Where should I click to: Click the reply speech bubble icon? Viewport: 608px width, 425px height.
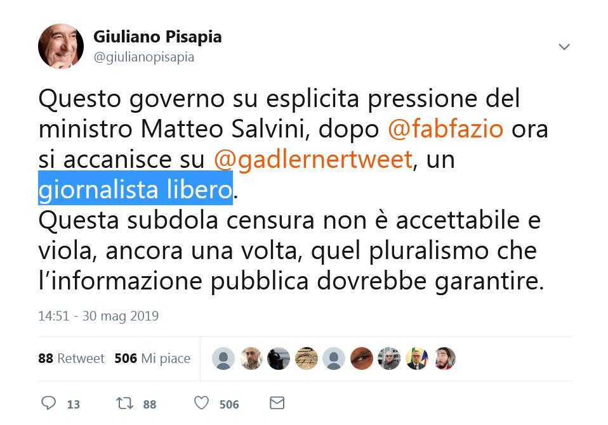click(x=48, y=403)
